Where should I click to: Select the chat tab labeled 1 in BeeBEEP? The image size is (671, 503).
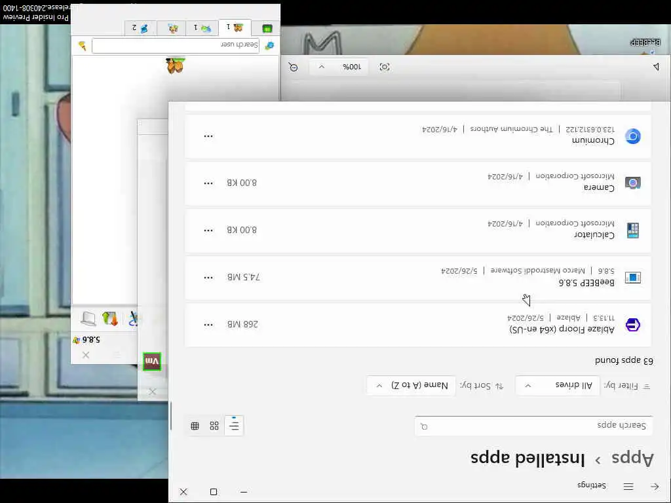(x=202, y=28)
